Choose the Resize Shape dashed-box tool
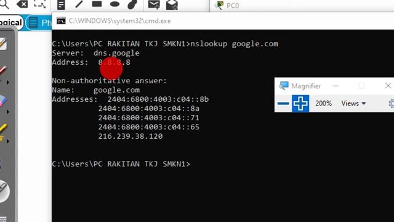Viewport: 394px width, 222px height. pos(39,4)
